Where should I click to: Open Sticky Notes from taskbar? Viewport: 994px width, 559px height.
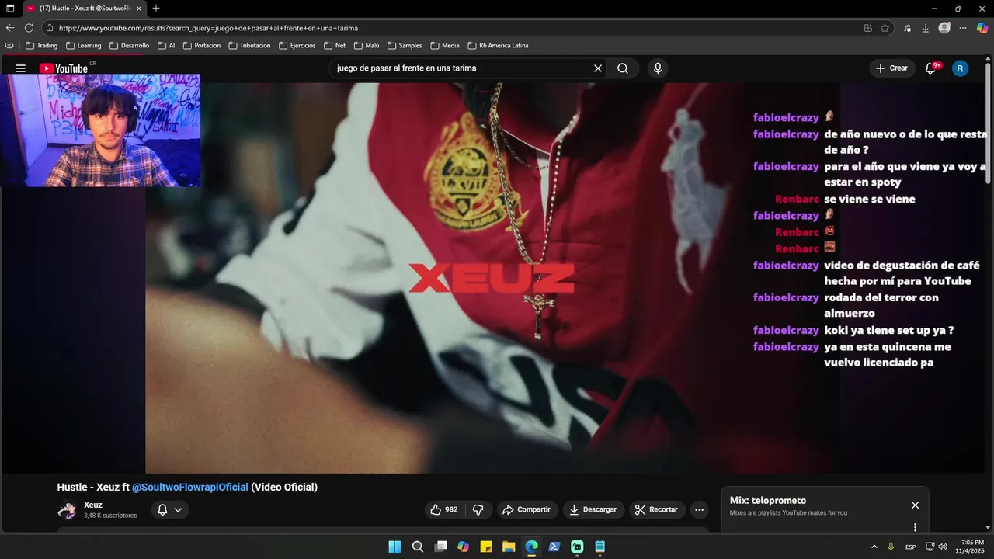486,547
